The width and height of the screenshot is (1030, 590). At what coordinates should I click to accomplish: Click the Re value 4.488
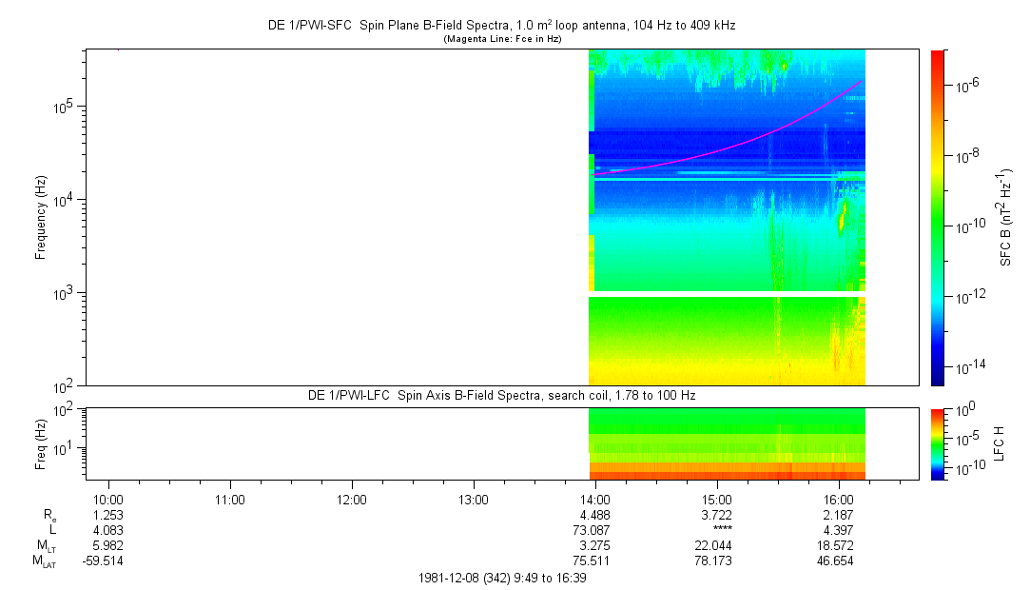594,514
